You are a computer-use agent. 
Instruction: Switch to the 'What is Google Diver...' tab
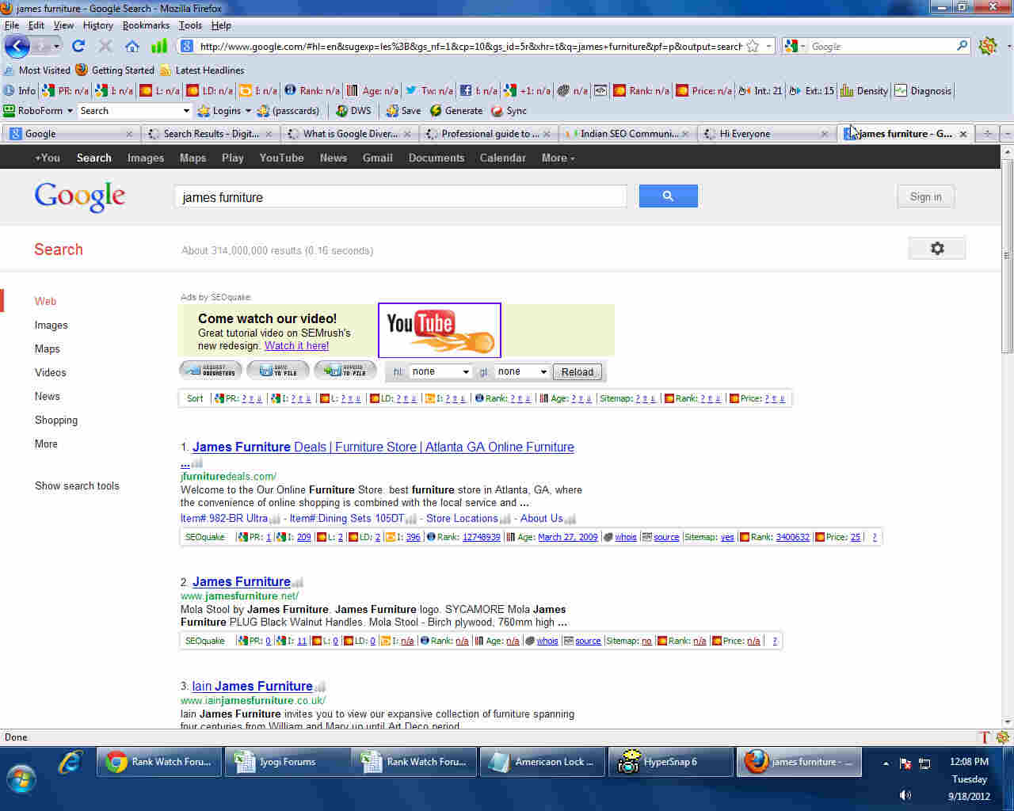[x=349, y=134]
